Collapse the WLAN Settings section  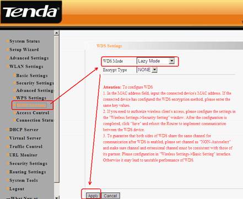click(26, 67)
